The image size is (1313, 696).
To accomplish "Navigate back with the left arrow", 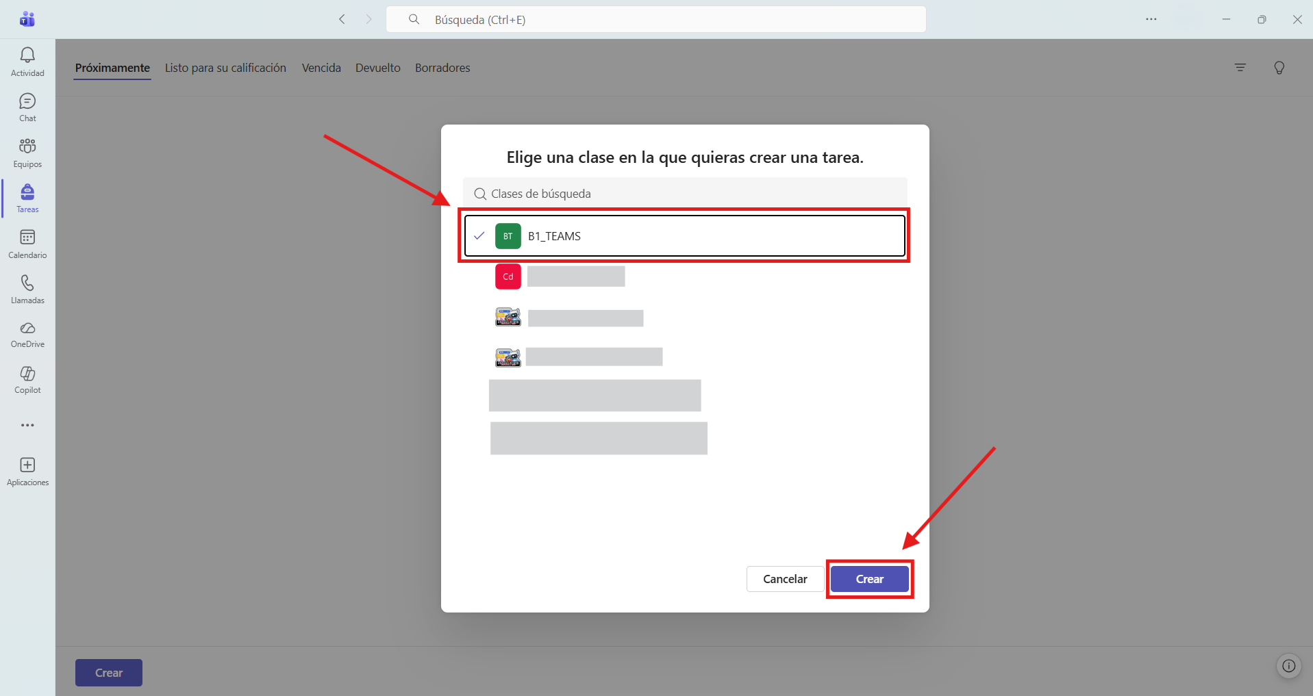I will click(x=342, y=19).
